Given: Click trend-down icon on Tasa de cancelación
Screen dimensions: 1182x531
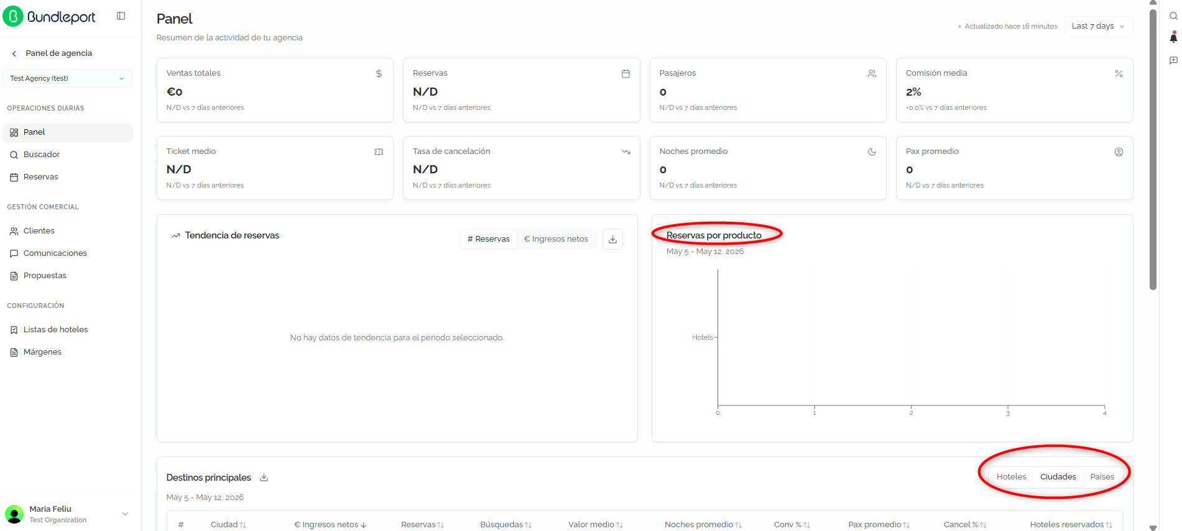Looking at the screenshot, I should (626, 152).
